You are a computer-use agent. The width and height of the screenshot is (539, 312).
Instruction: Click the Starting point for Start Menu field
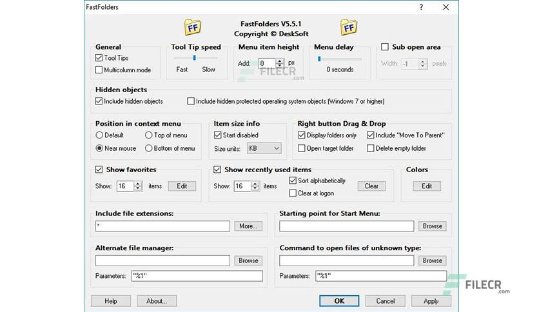coord(346,226)
